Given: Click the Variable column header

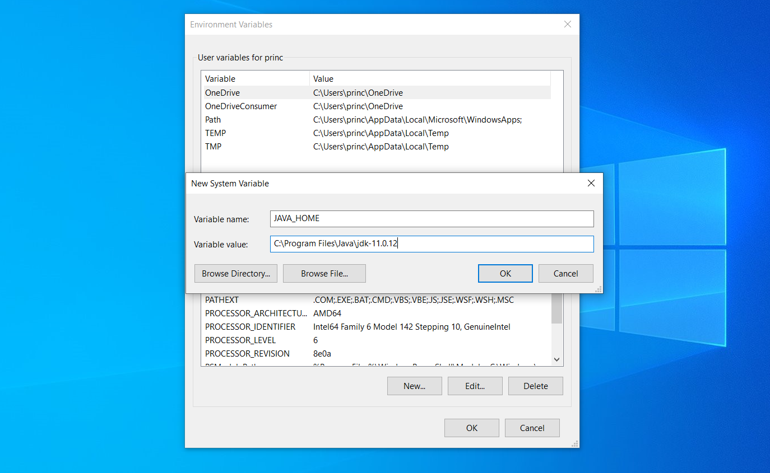Looking at the screenshot, I should pos(256,79).
